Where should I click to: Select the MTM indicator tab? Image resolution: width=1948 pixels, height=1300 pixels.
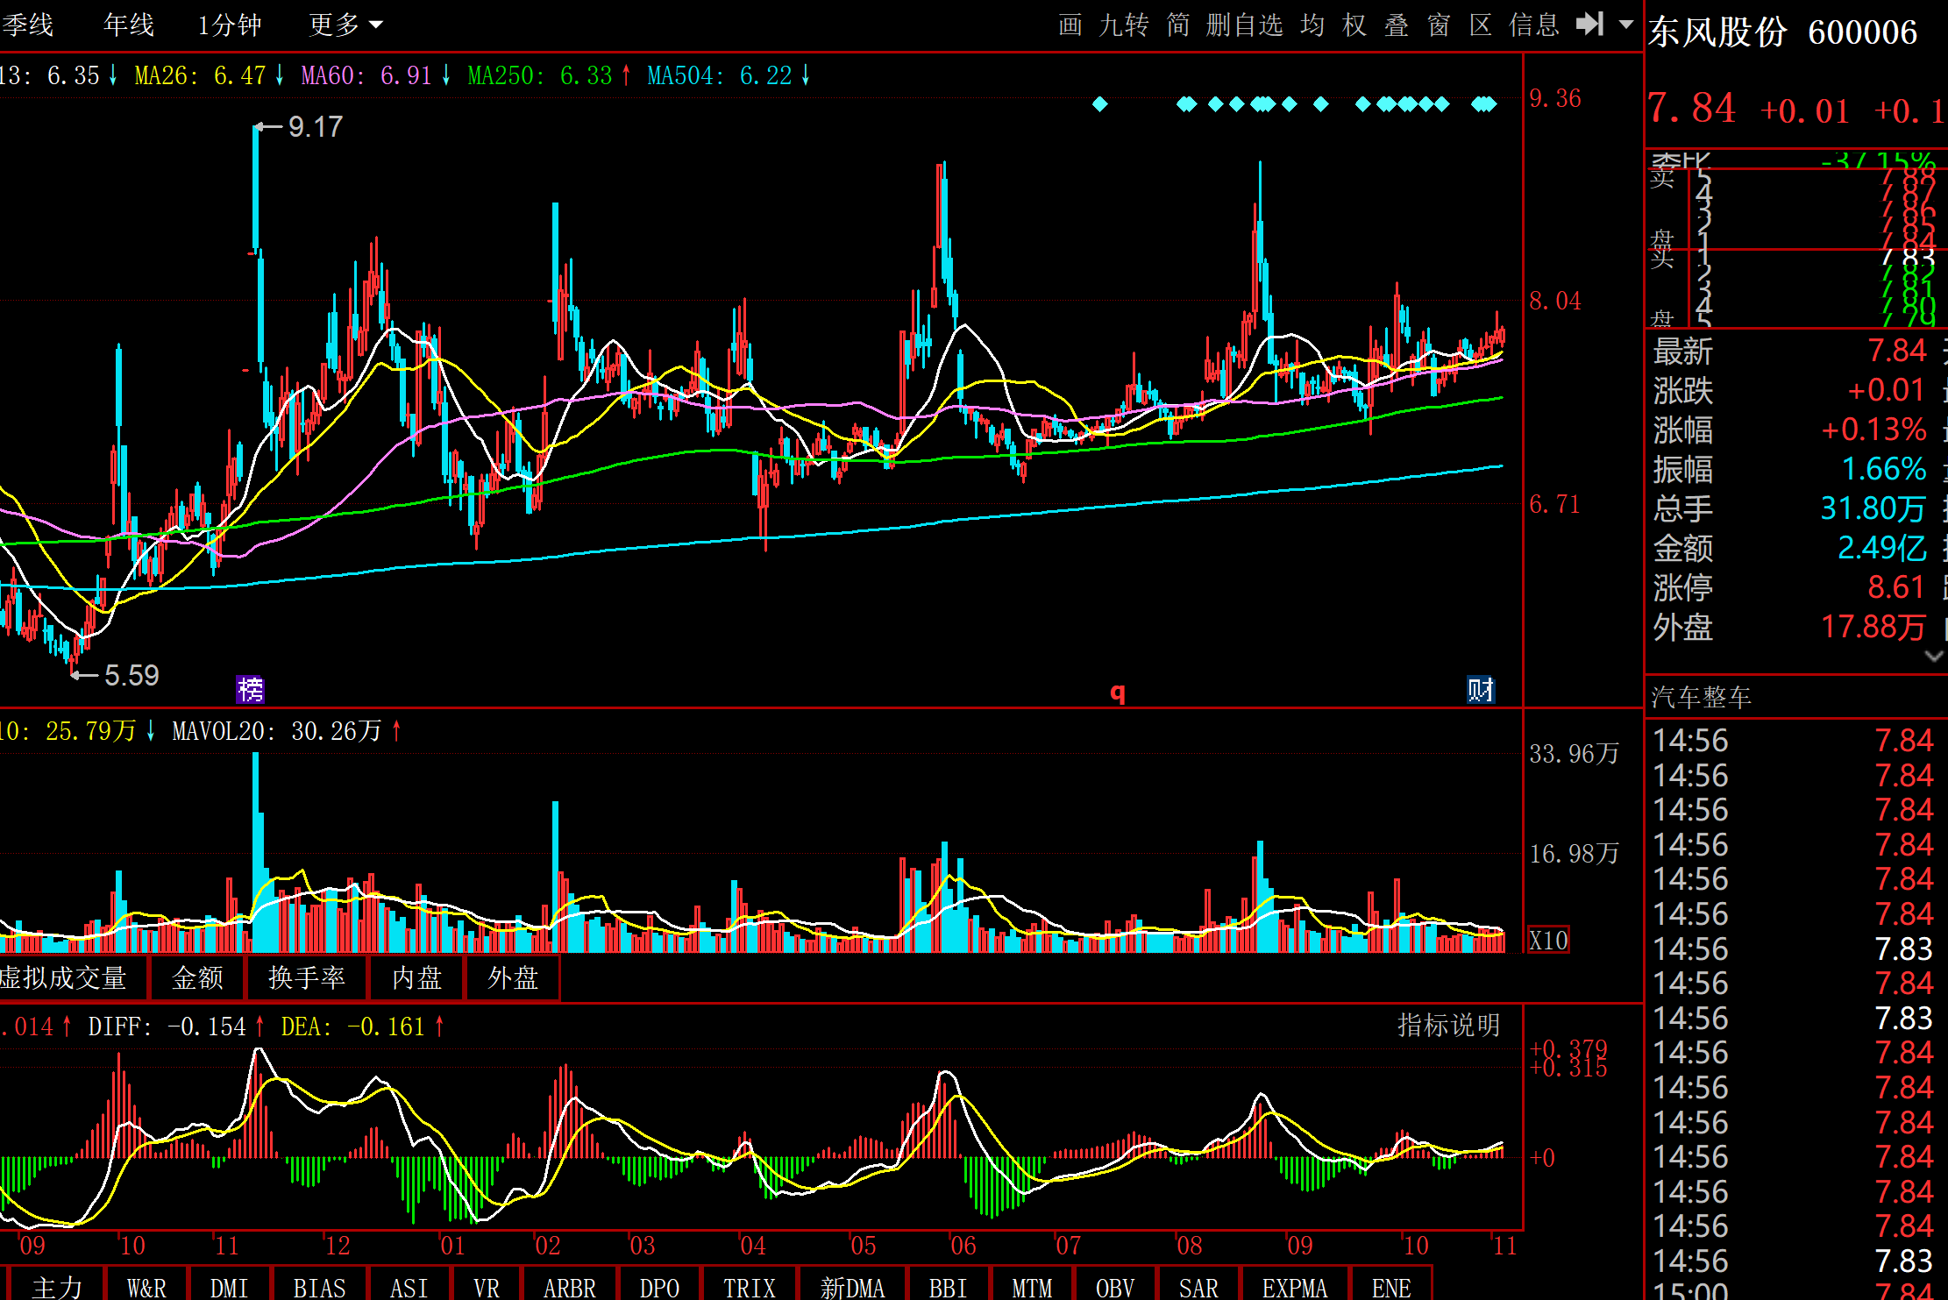coord(1031,1287)
